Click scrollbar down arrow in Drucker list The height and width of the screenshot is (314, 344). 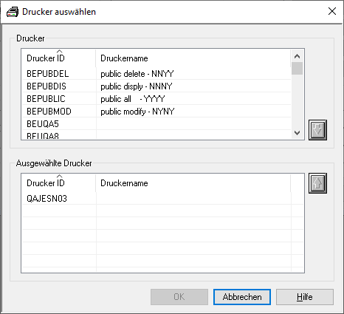pos(297,133)
